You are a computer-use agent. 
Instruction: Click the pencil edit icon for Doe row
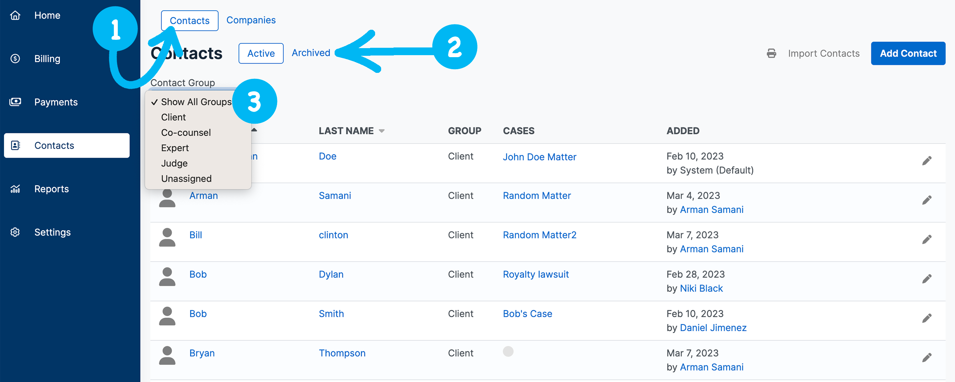927,161
